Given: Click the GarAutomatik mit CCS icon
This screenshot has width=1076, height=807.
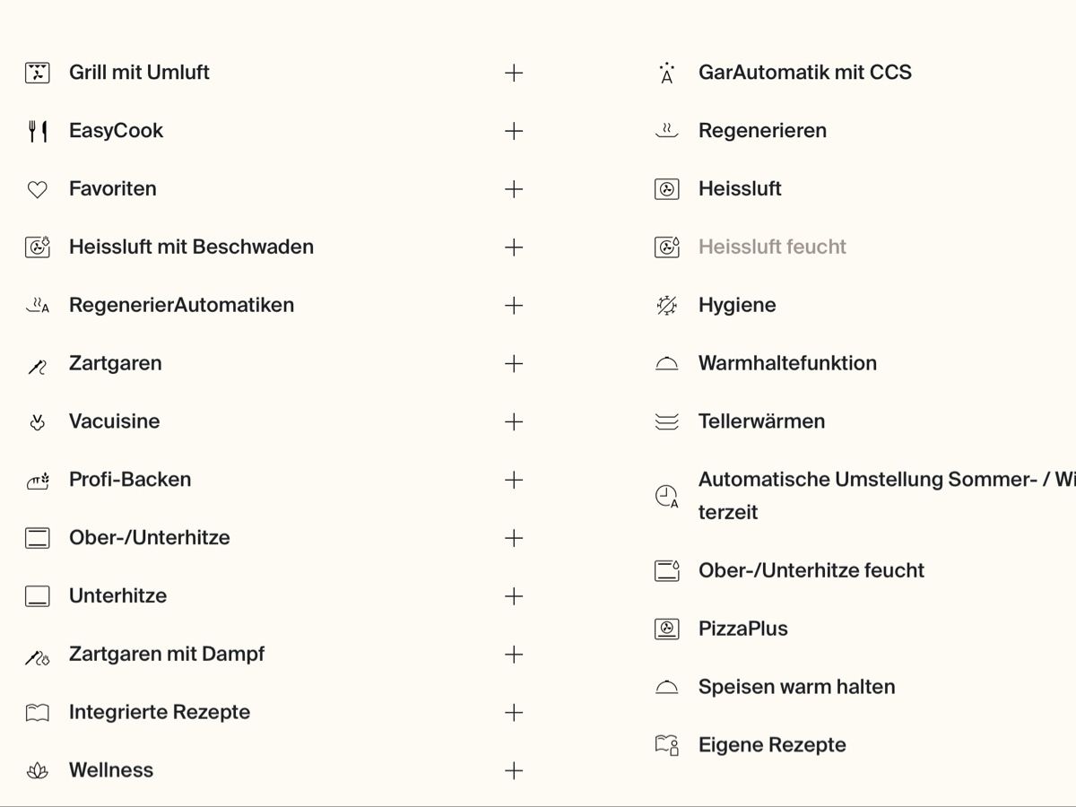Looking at the screenshot, I should [x=666, y=73].
